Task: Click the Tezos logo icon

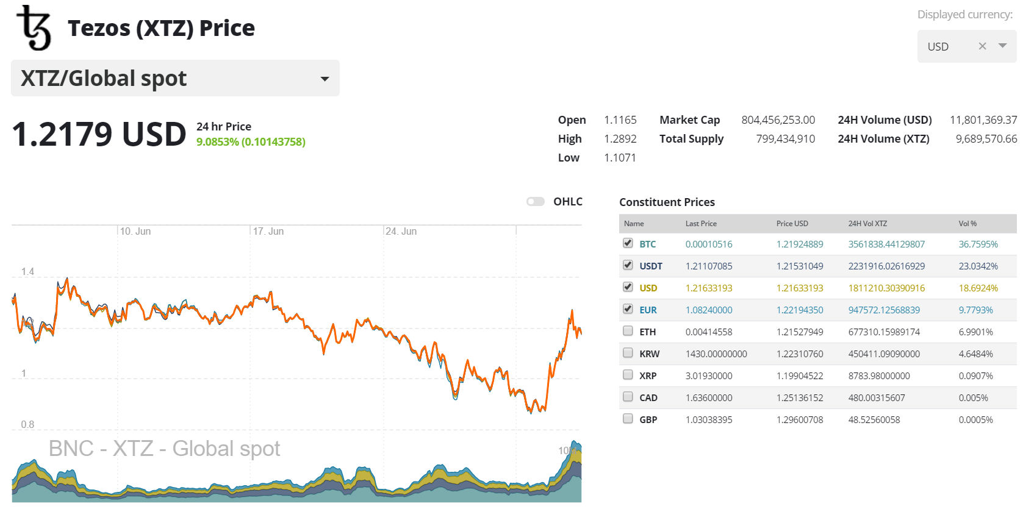Action: [x=34, y=27]
